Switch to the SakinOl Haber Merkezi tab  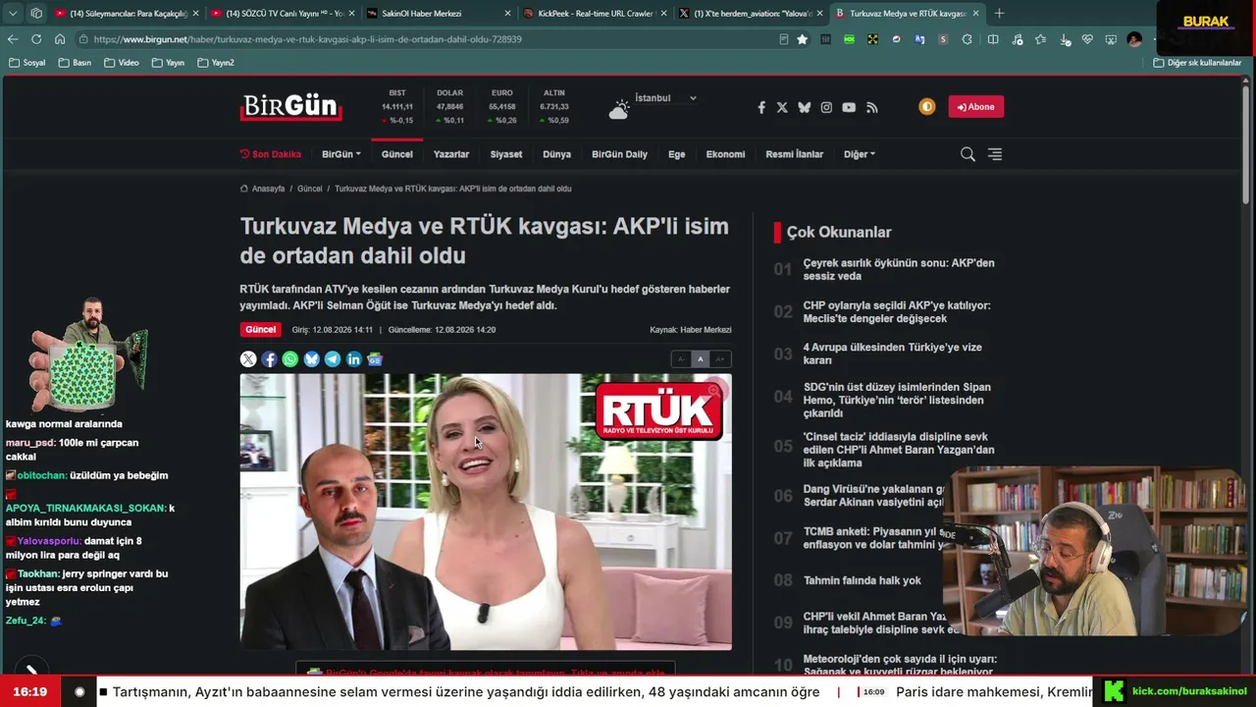(x=437, y=14)
